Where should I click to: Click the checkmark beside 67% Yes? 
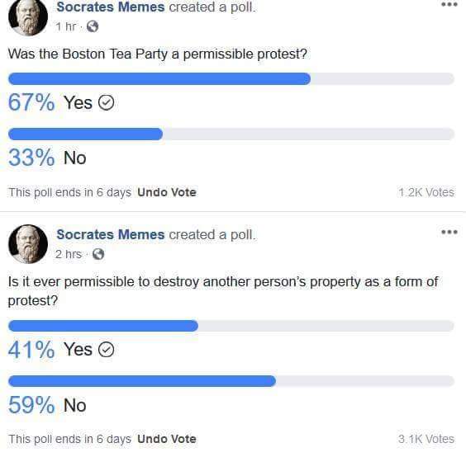(x=106, y=102)
